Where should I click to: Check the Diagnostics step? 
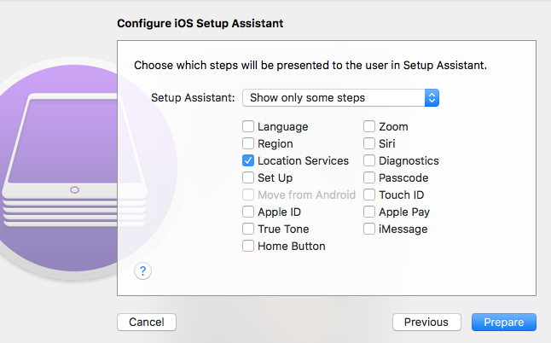[369, 160]
